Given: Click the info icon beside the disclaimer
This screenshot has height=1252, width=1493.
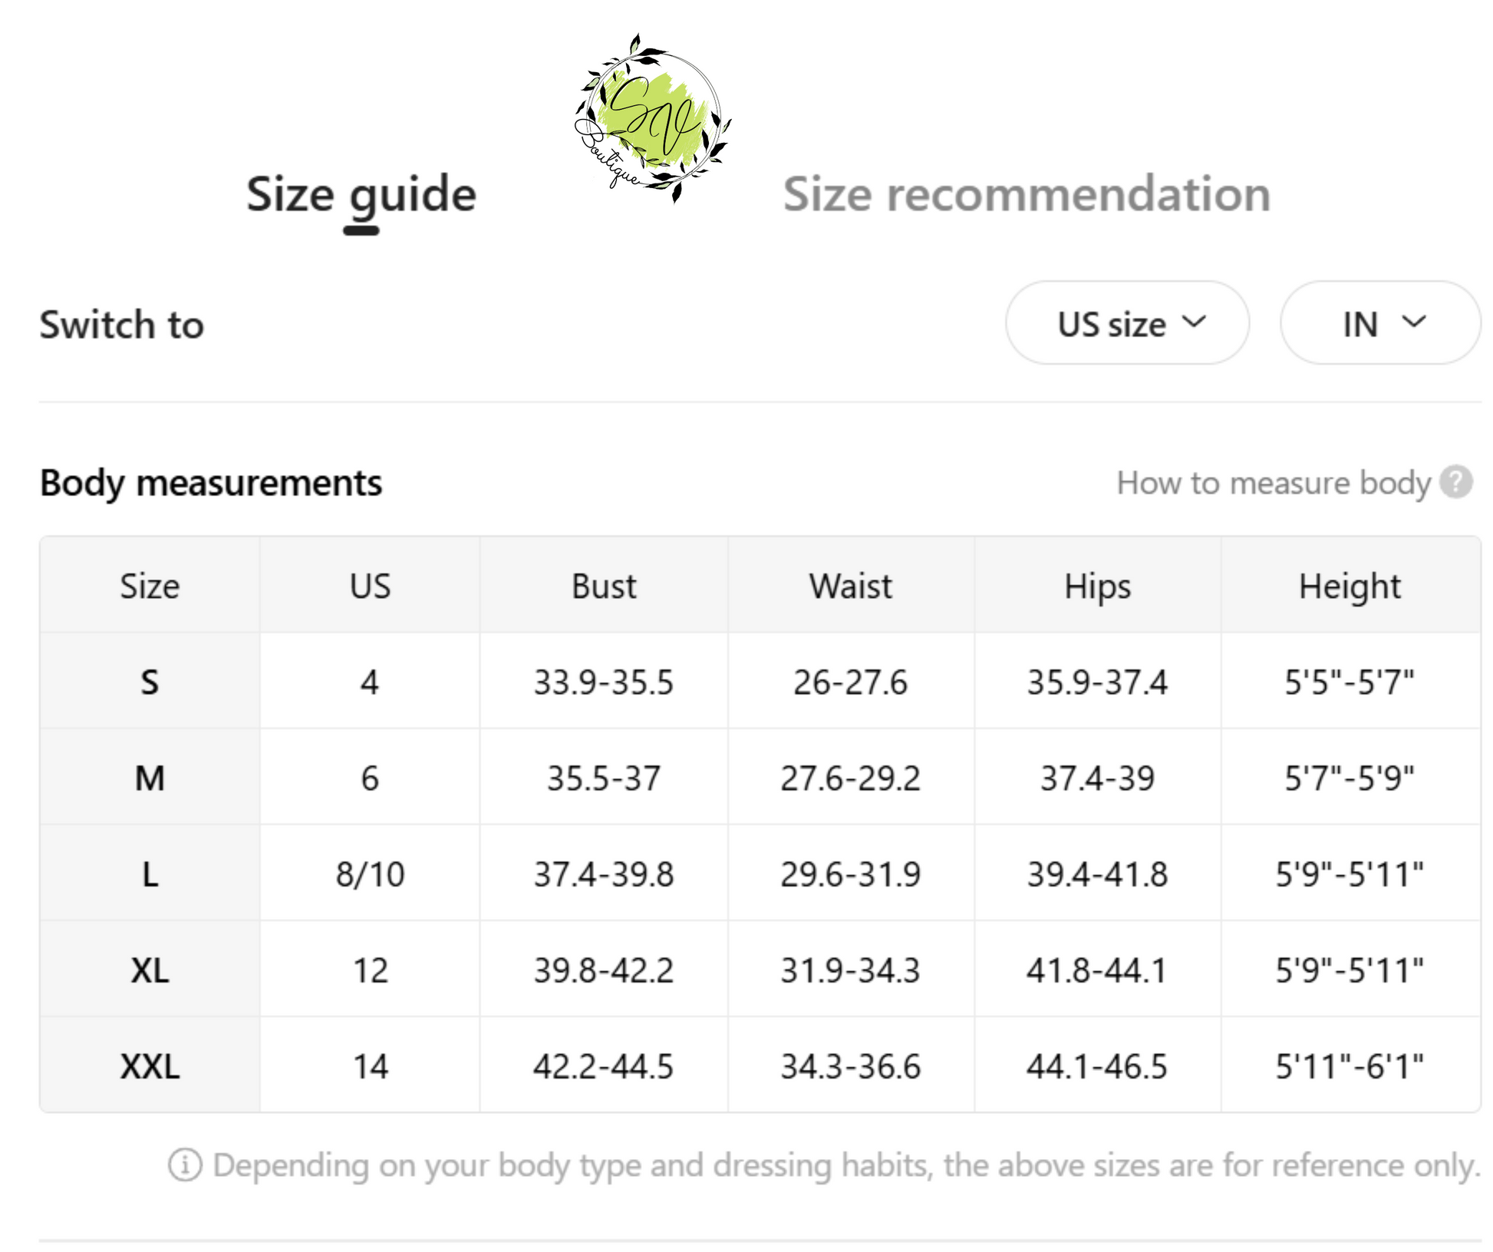Looking at the screenshot, I should click(185, 1164).
